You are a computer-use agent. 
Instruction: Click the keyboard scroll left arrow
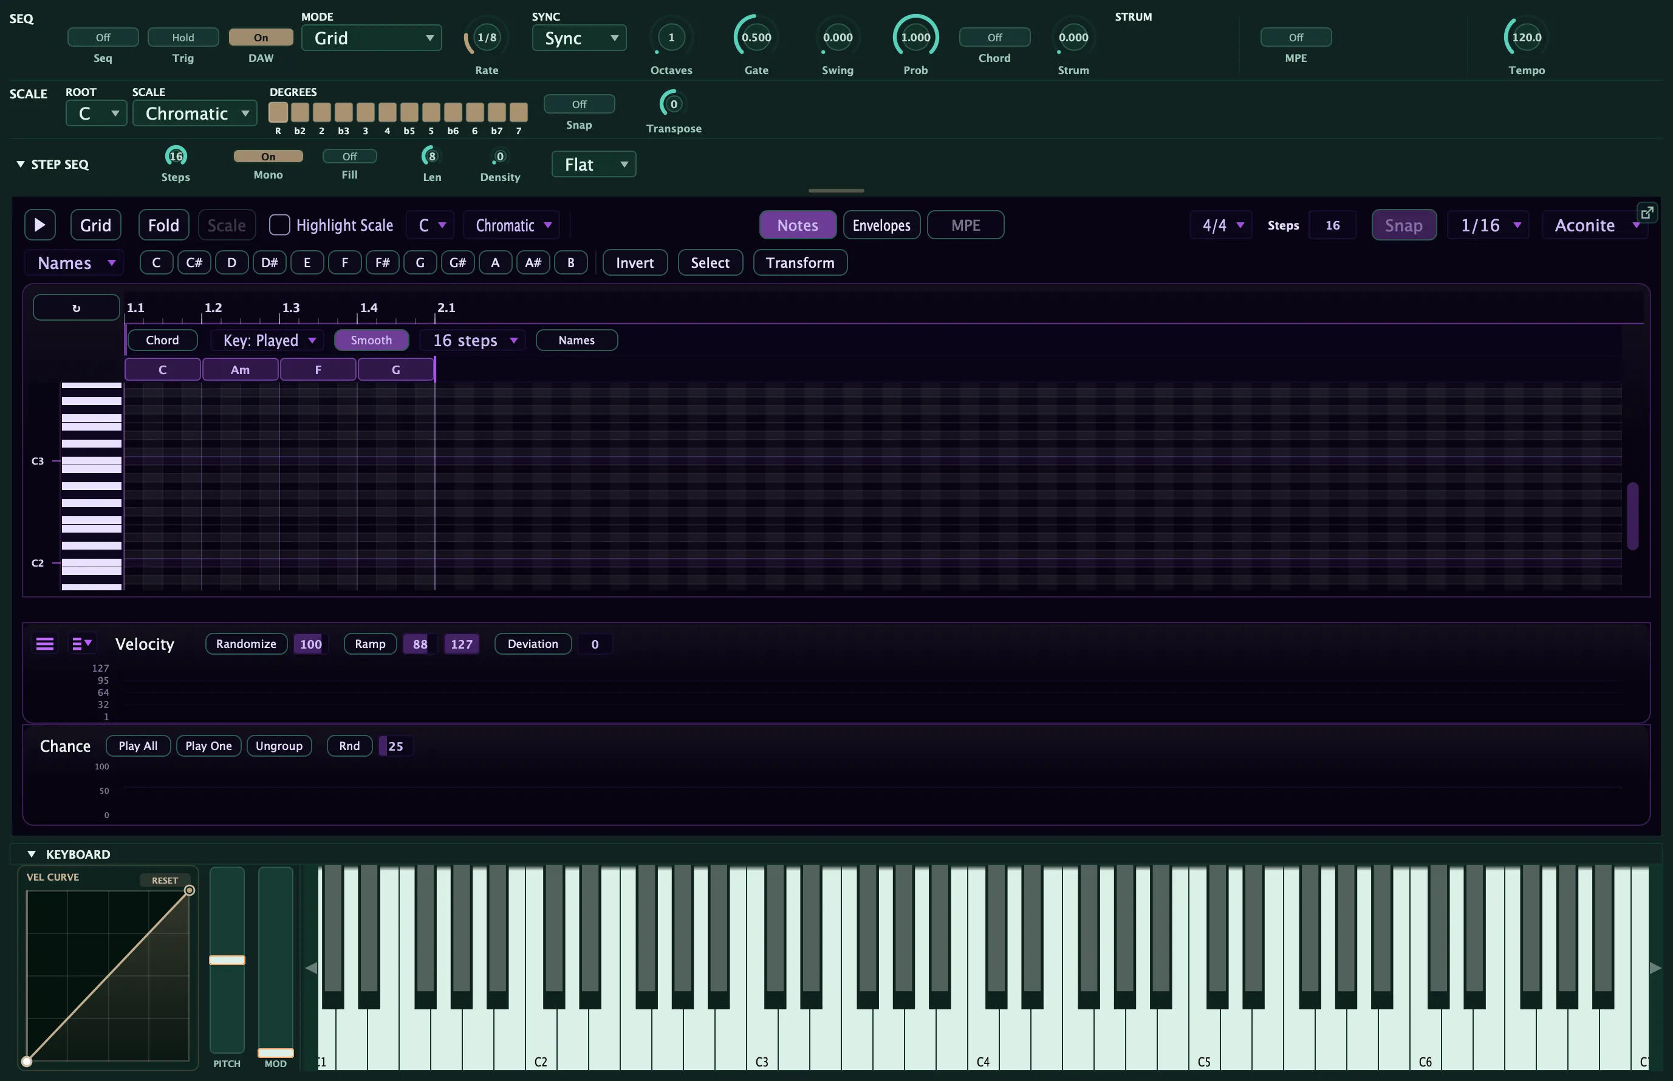pos(311,968)
